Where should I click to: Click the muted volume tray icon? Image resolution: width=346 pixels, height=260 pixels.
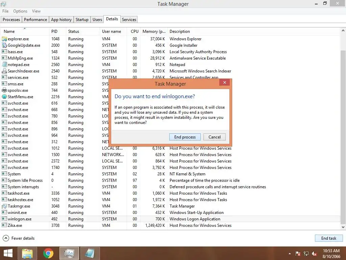[x=314, y=254]
